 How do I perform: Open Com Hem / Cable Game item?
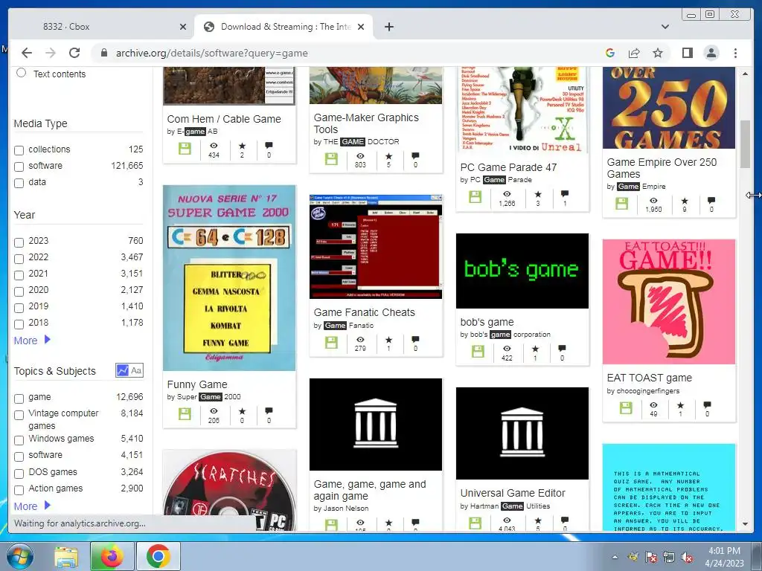[x=224, y=119]
